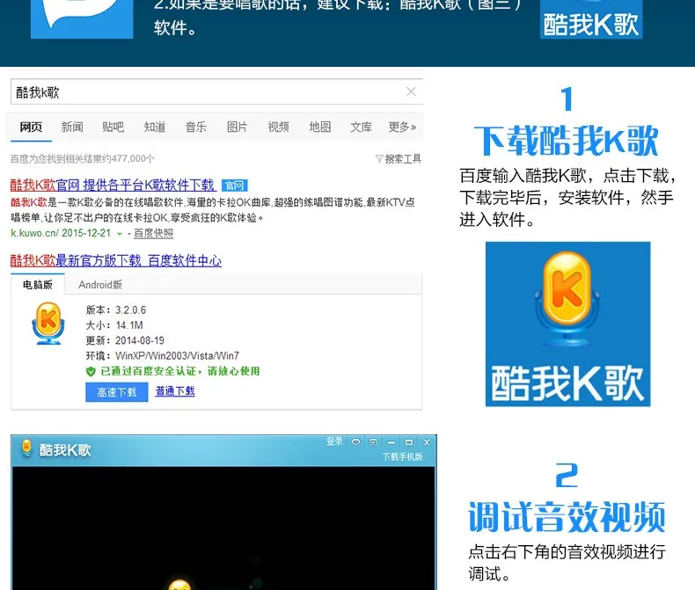Open 酷我K歌最新官方版下载 百度软件中心 link
The image size is (695, 590).
click(115, 260)
